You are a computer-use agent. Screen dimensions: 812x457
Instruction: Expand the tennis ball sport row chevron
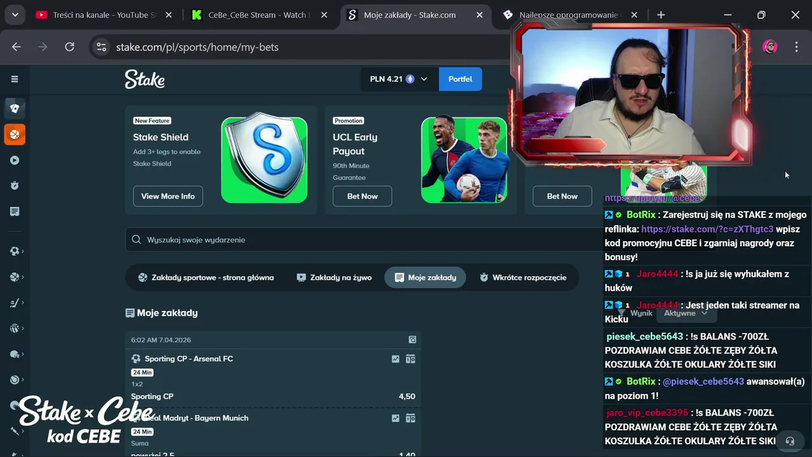click(23, 380)
